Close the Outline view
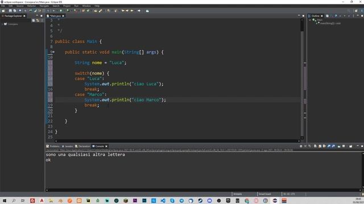364x204 pixels. coord(322,16)
